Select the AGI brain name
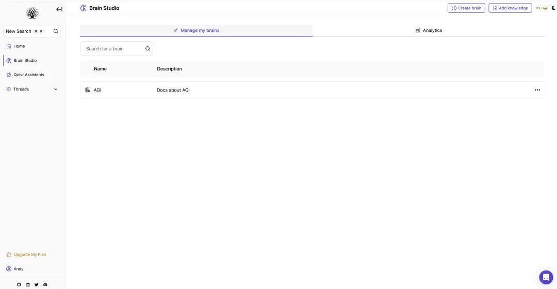The image size is (557, 289). 97,90
